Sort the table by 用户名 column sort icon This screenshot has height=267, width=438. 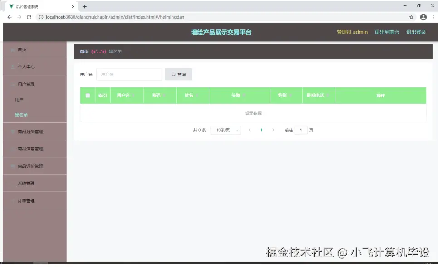[134, 95]
